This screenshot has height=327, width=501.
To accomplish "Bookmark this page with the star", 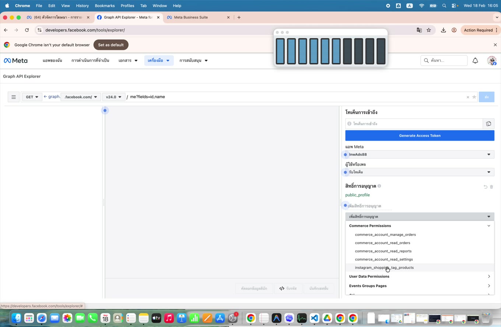I will coord(429,30).
